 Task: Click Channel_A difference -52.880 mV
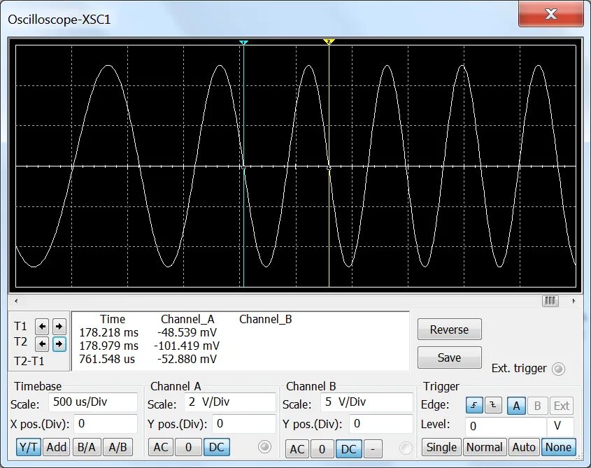tap(187, 359)
